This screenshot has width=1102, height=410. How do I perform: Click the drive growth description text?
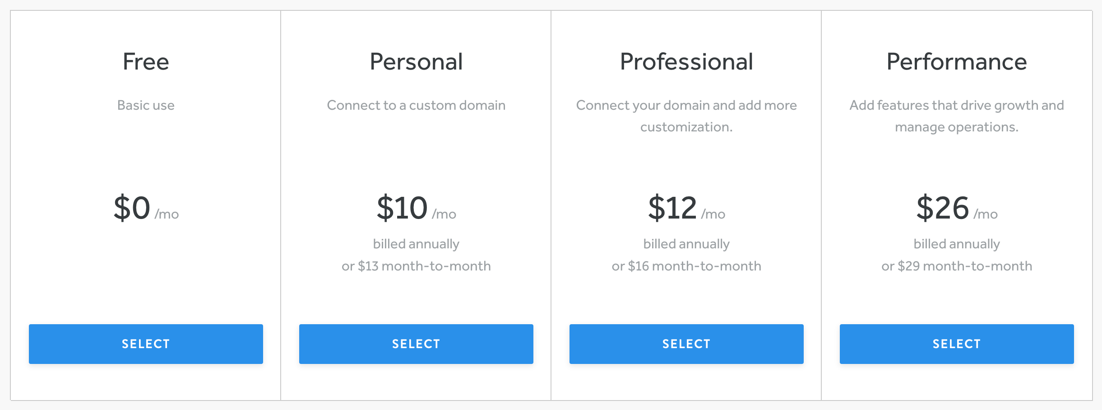coord(956,116)
